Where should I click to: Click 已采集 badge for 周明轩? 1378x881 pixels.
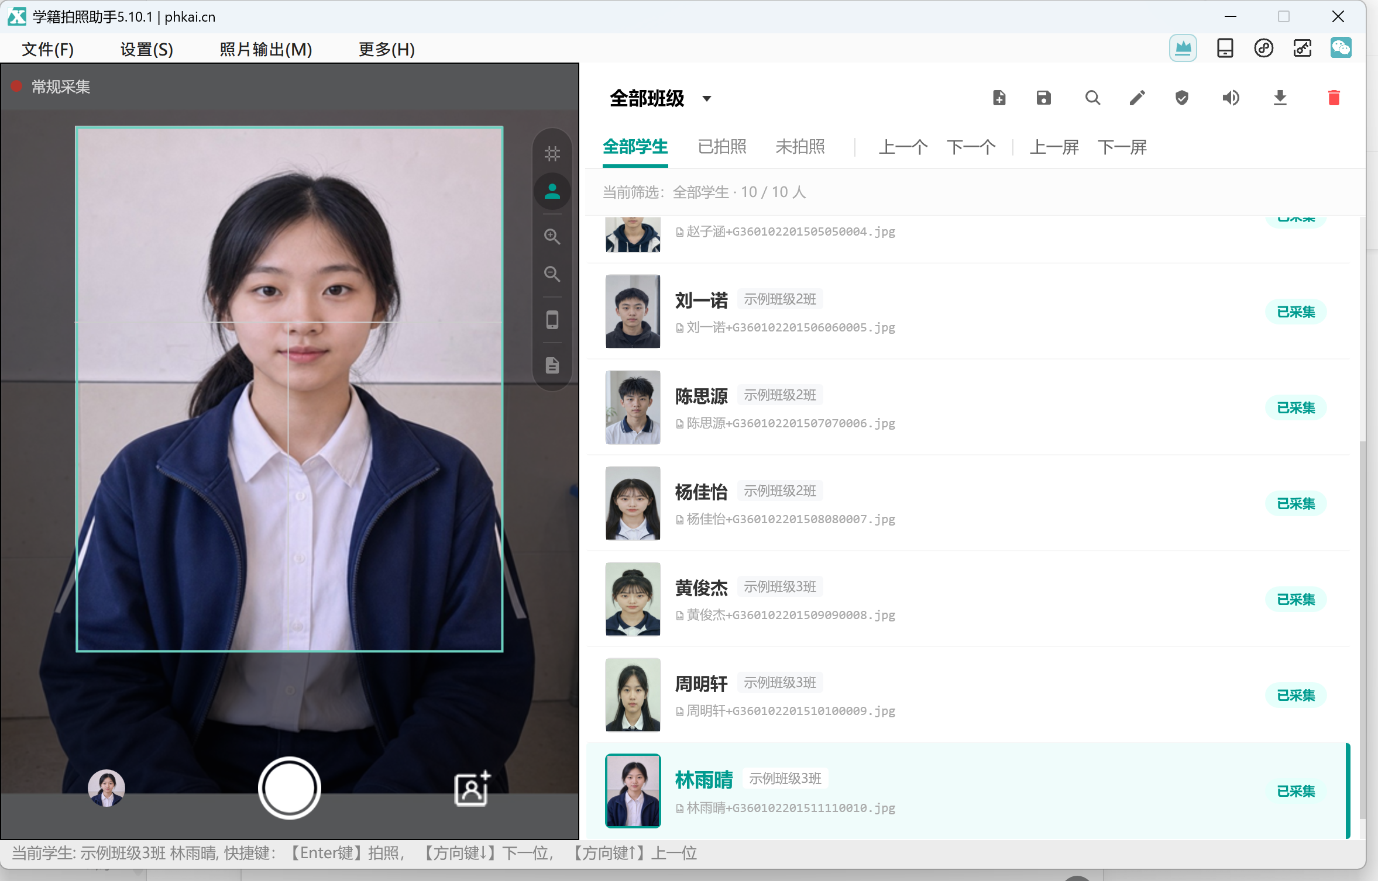click(x=1295, y=695)
